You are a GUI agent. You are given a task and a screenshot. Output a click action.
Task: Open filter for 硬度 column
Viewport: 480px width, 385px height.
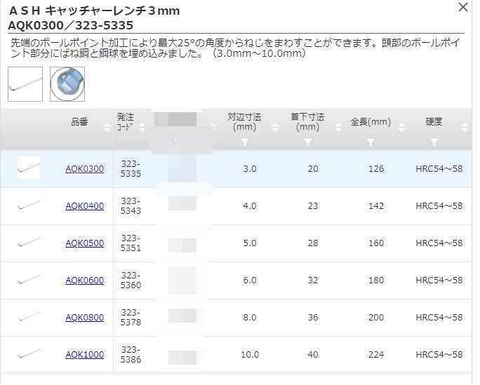(x=434, y=142)
